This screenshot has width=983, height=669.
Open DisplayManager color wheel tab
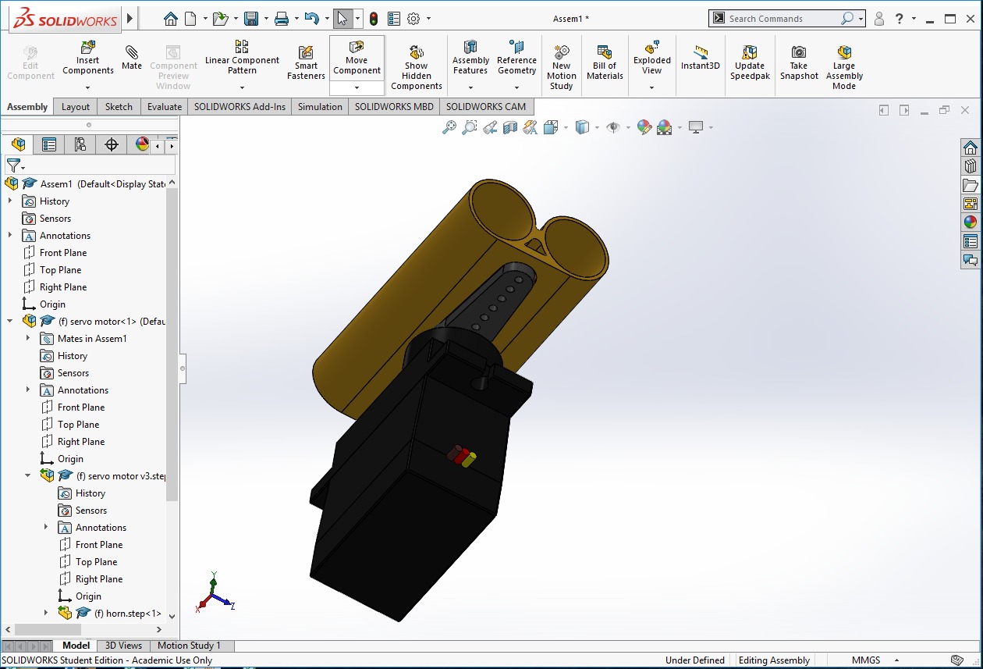tap(142, 144)
